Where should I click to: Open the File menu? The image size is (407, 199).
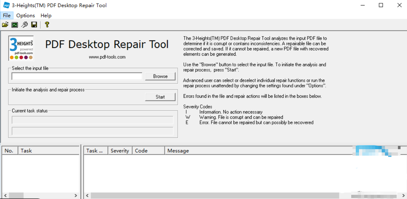point(7,16)
